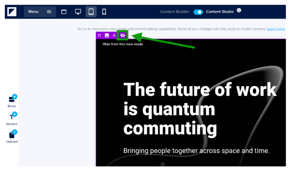Toggle Content Builder / Content Studio switch
Viewport: 290px width, 169px height.
198,12
